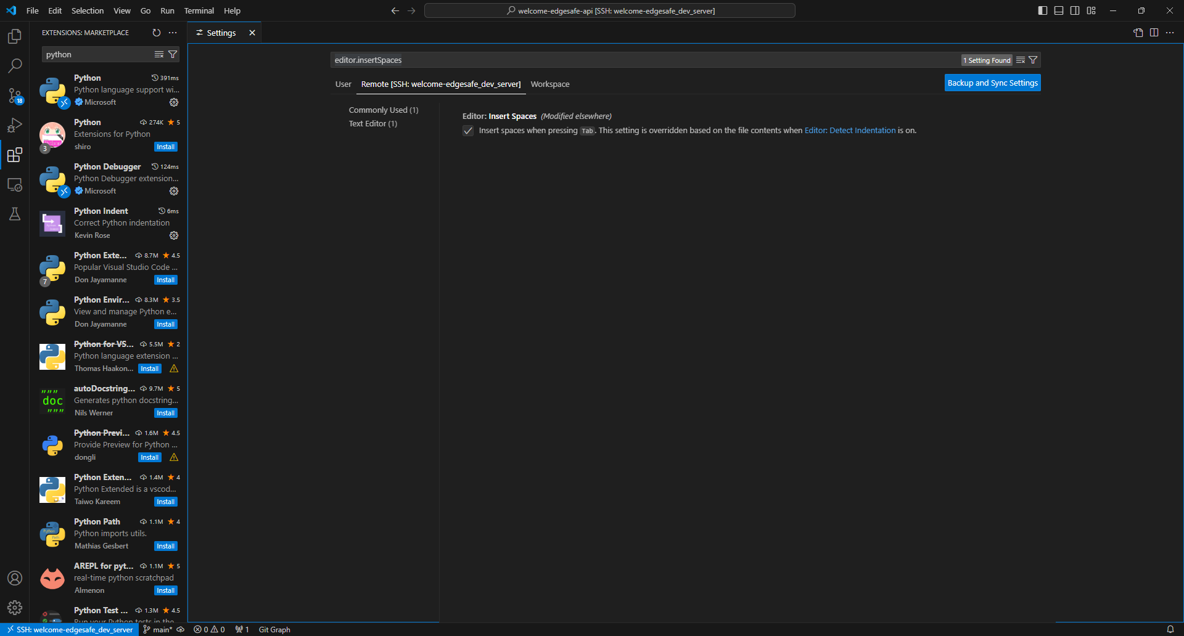Viewport: 1184px width, 636px height.
Task: Open manage gear for Python Debugger extension
Action: 174,191
